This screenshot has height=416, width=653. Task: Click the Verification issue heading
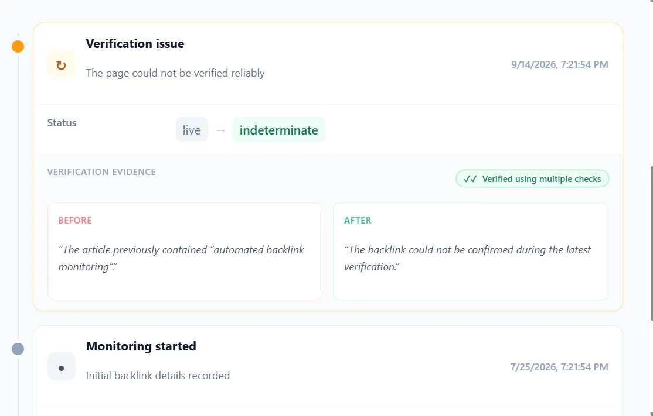[x=135, y=44]
